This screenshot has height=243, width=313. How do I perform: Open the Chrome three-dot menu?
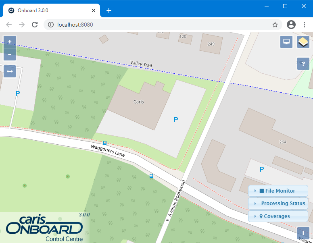pos(304,25)
